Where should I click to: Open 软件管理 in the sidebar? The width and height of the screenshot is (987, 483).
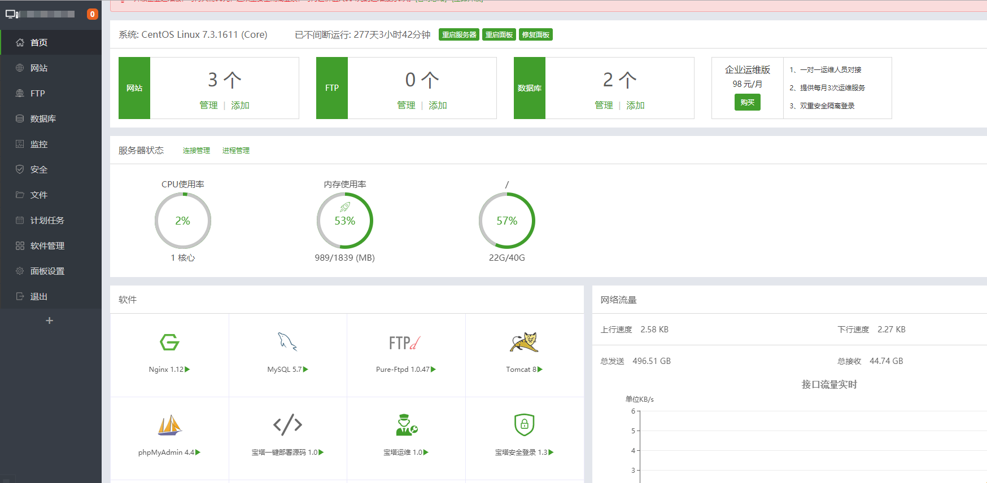pyautogui.click(x=47, y=245)
